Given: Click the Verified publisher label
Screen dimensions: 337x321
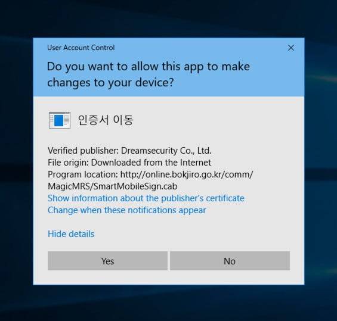Looking at the screenshot, I should pyautogui.click(x=83, y=151).
